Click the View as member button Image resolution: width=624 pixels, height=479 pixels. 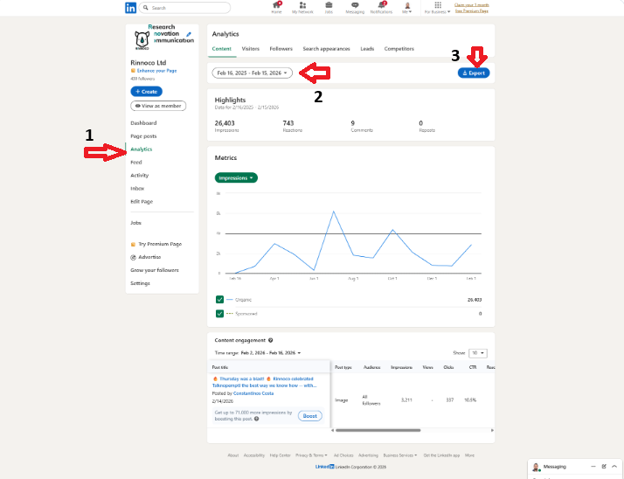158,106
